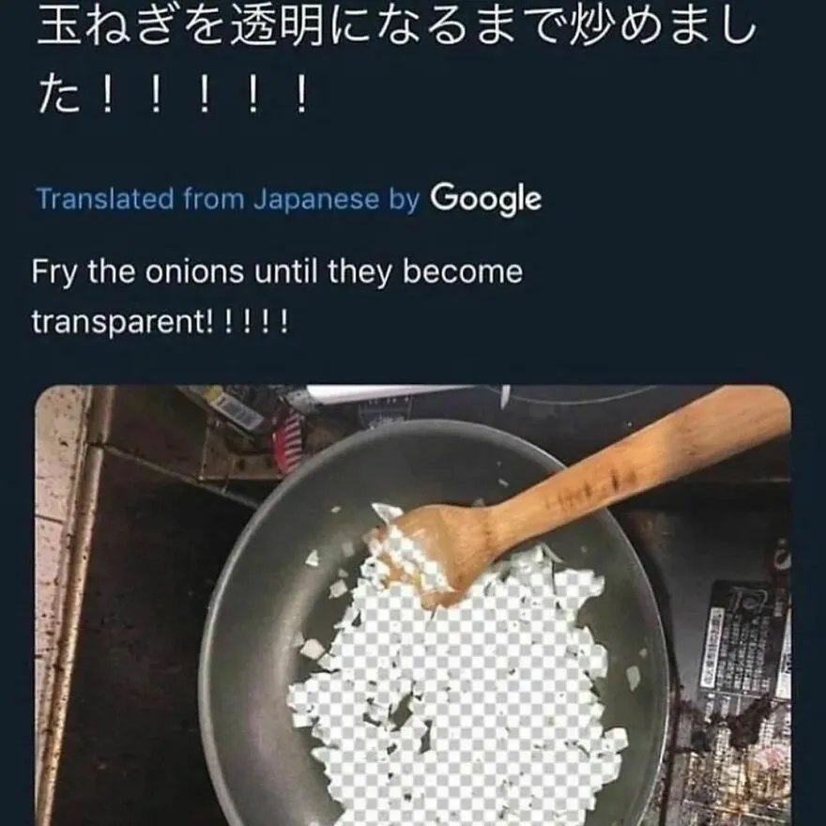Click the word "onions" in translated text
Viewport: 826px width, 826px height.
(195, 272)
